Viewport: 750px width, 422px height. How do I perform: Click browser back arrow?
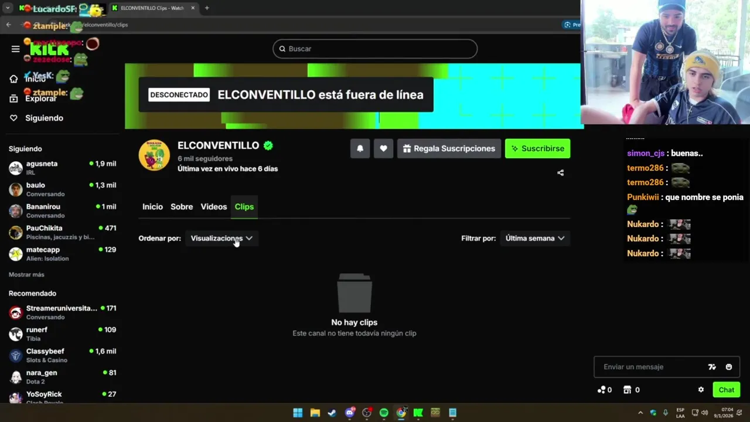click(8, 25)
